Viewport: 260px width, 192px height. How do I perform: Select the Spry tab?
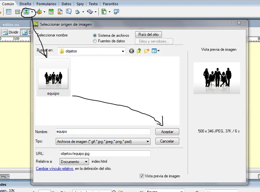pos(80,4)
